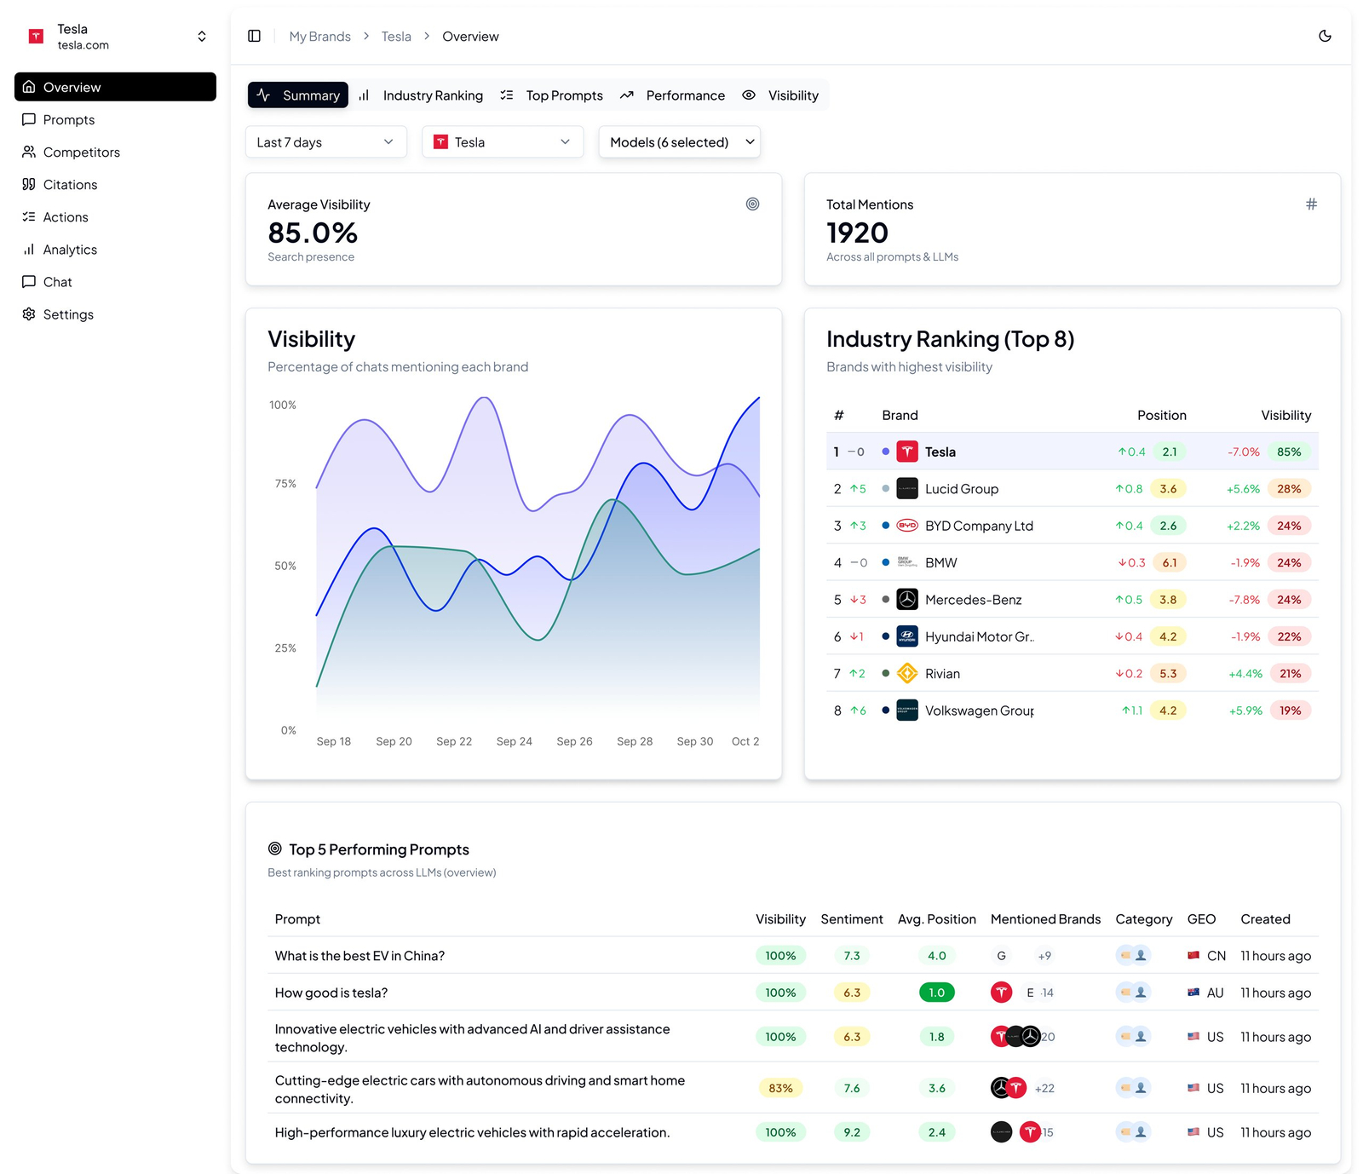Open Settings from the sidebar
This screenshot has height=1174, width=1363.
[x=68, y=314]
